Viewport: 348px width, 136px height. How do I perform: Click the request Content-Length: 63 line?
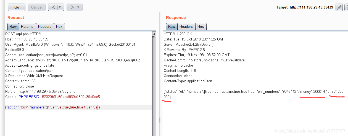20,81
